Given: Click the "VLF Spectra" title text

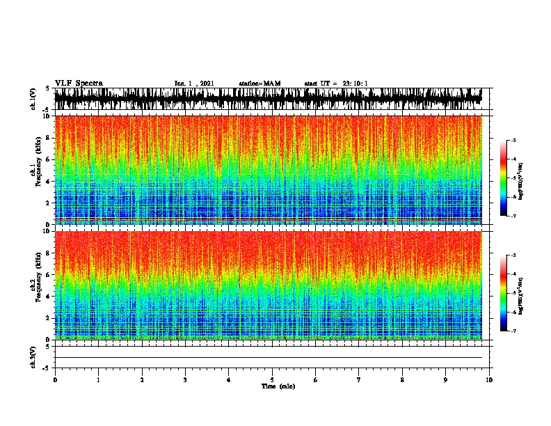Looking at the screenshot, I should point(79,84).
